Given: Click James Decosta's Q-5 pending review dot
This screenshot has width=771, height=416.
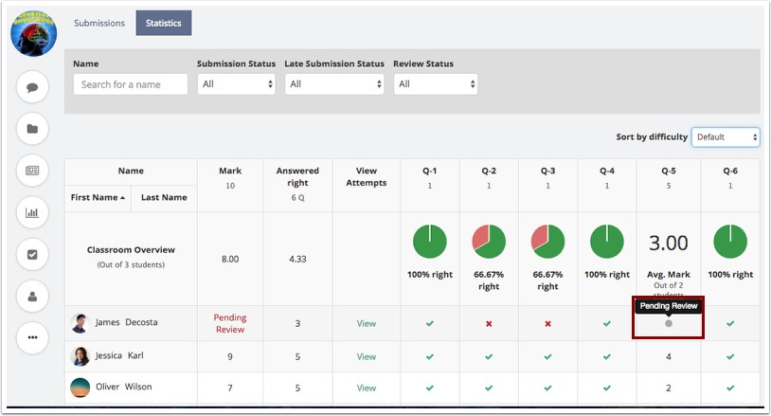Looking at the screenshot, I should coord(669,323).
